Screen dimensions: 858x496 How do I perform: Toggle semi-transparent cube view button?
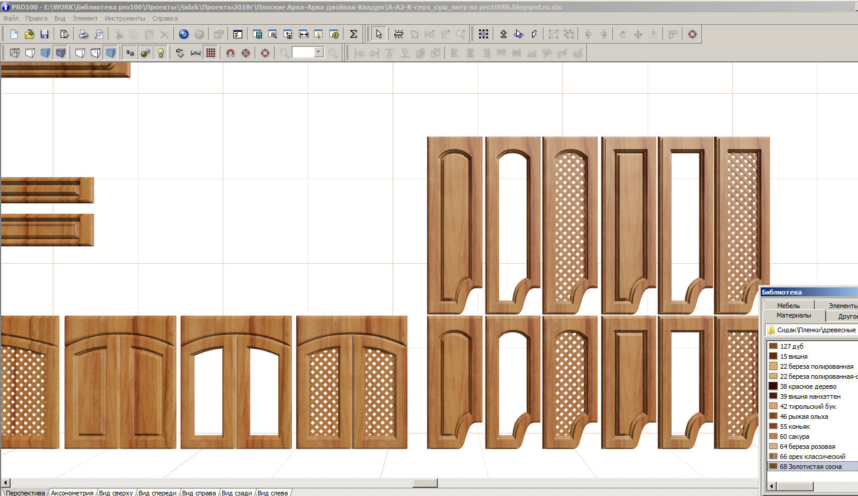point(95,52)
